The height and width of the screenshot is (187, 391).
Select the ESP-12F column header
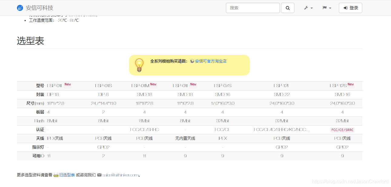point(282,86)
